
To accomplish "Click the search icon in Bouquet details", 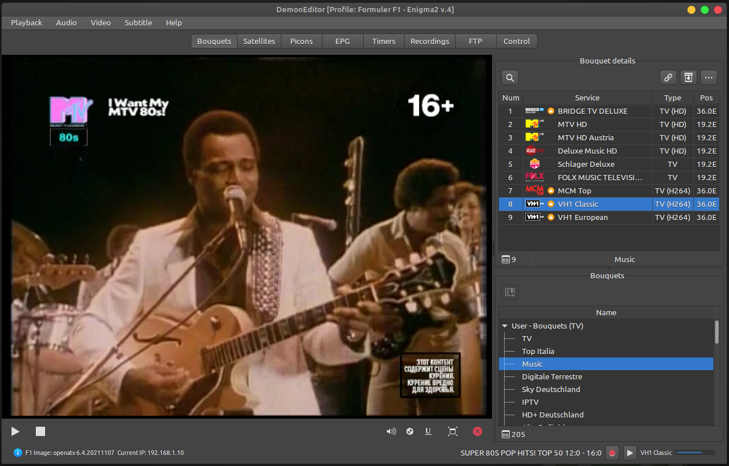I will point(509,77).
